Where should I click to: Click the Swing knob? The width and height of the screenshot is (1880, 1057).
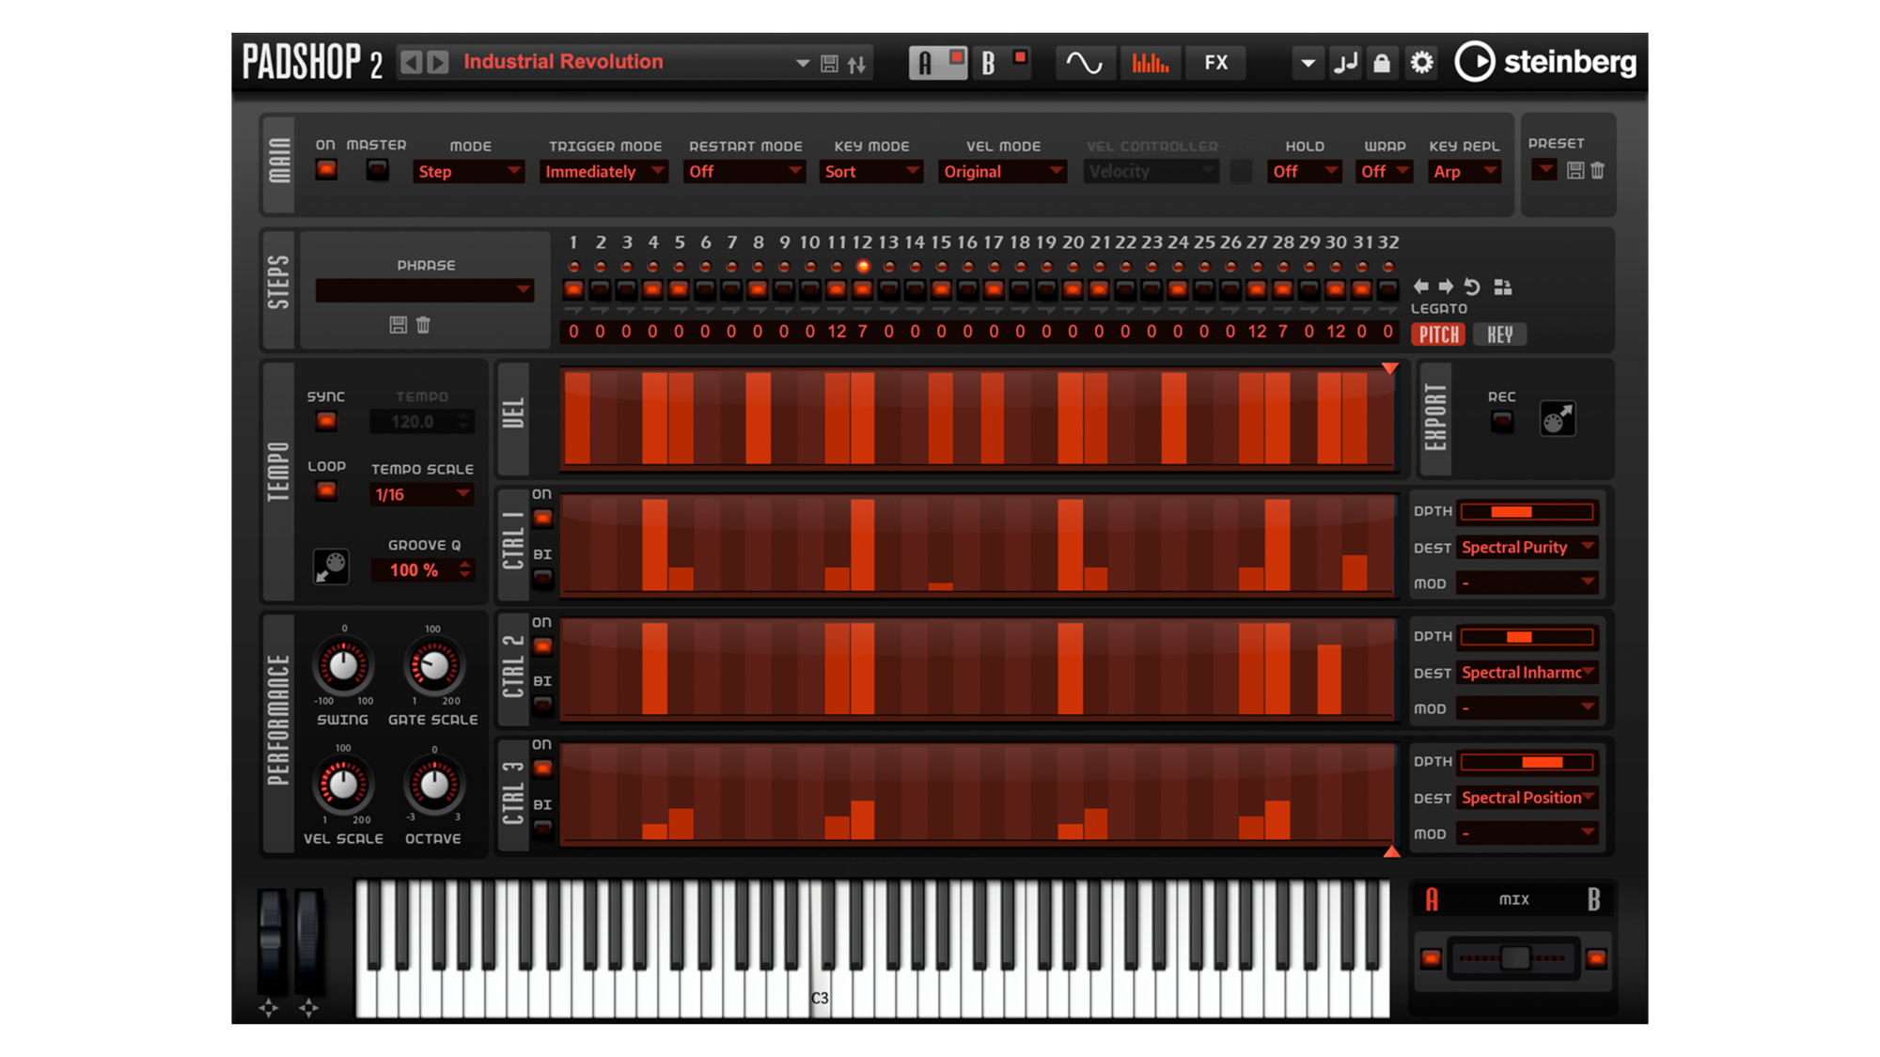click(343, 666)
